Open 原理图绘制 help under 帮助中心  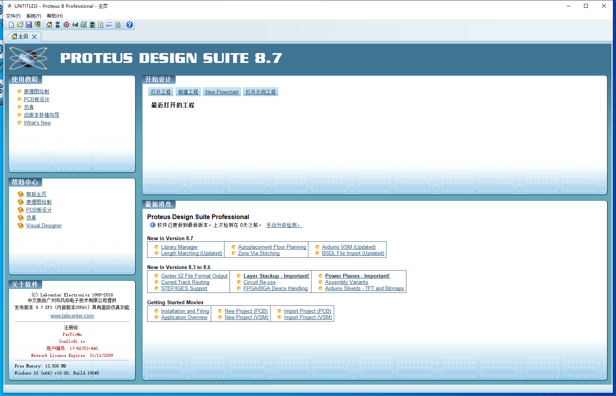pos(39,202)
